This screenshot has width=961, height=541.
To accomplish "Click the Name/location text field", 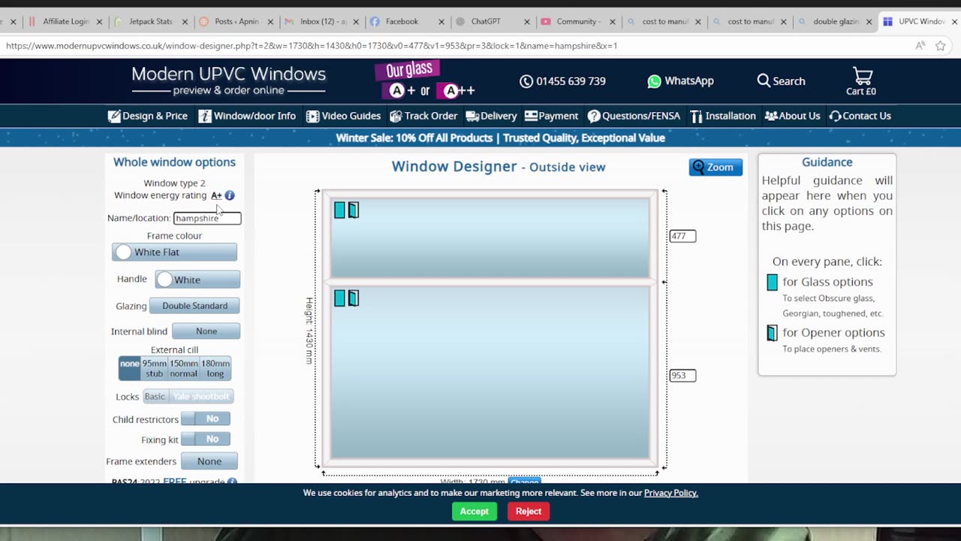I will (207, 218).
